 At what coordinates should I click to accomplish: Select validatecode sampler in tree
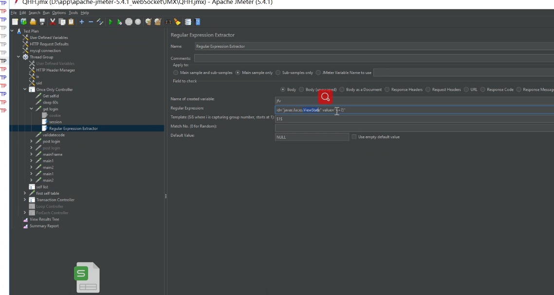tap(54, 135)
